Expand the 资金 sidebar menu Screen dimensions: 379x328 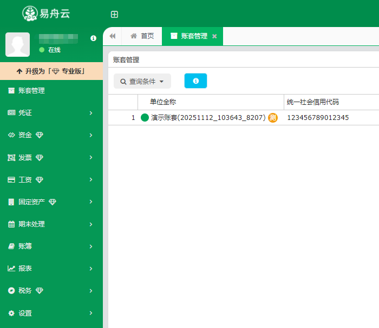pos(51,135)
